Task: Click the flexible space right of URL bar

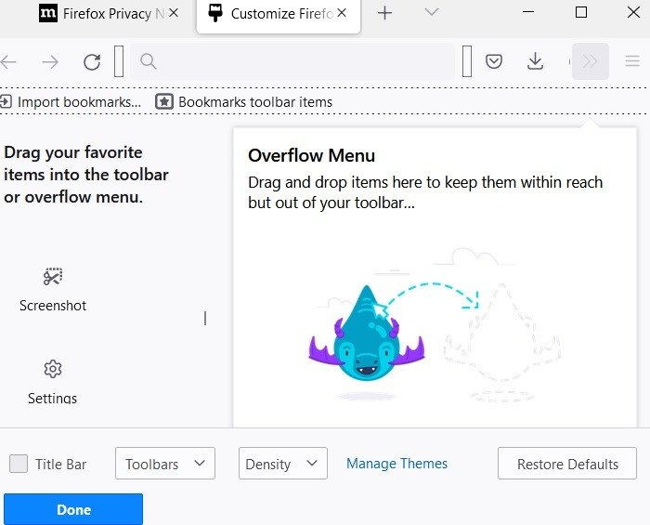Action: click(467, 61)
